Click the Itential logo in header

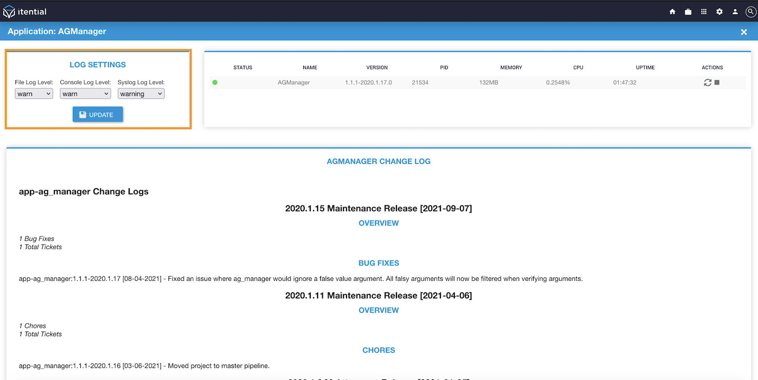tap(25, 11)
